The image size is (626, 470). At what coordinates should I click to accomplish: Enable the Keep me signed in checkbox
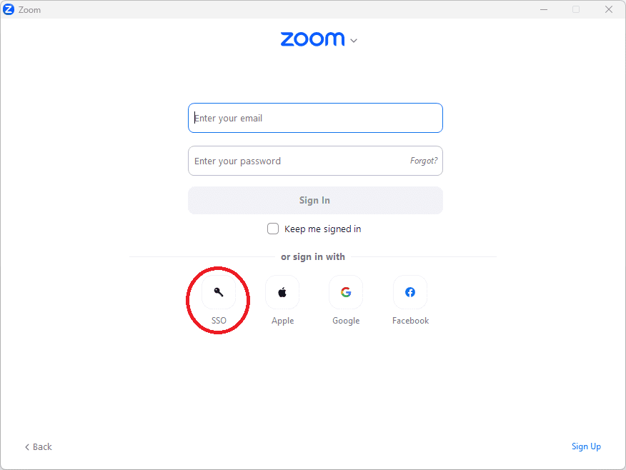273,229
